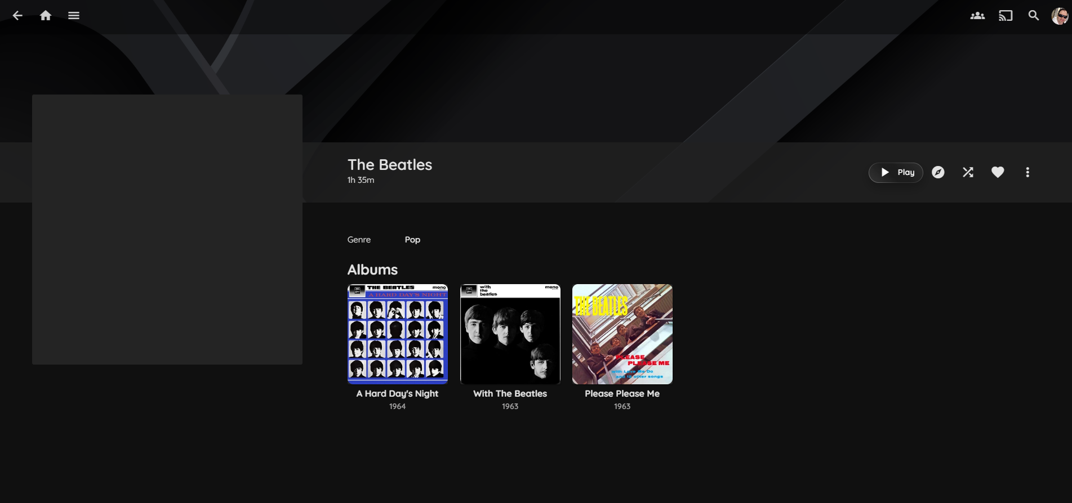Open A Hard Day's Night album cover
This screenshot has width=1072, height=503.
point(398,334)
